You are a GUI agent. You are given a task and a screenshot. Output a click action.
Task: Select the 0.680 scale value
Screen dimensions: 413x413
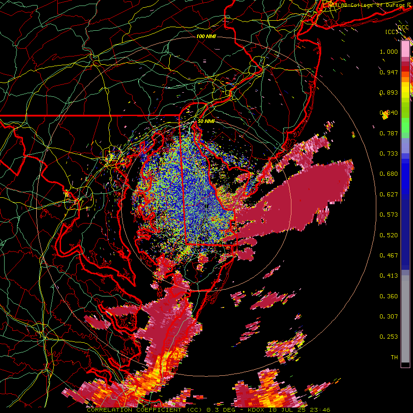click(389, 174)
